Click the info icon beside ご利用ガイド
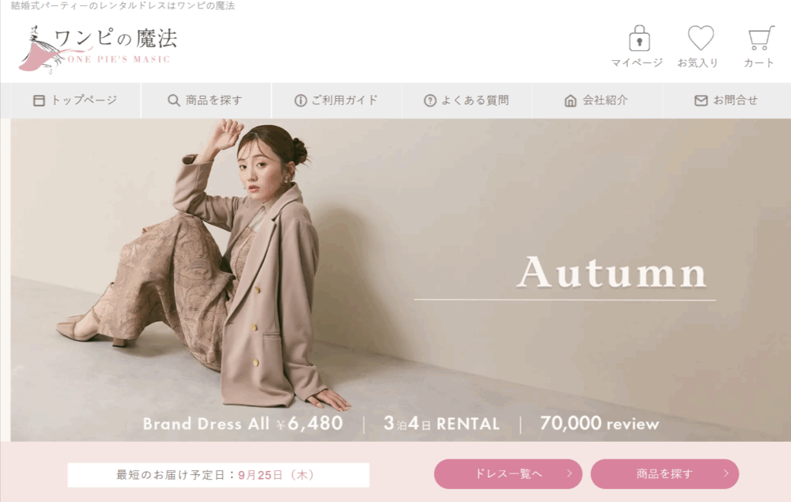791x502 pixels. (x=300, y=100)
